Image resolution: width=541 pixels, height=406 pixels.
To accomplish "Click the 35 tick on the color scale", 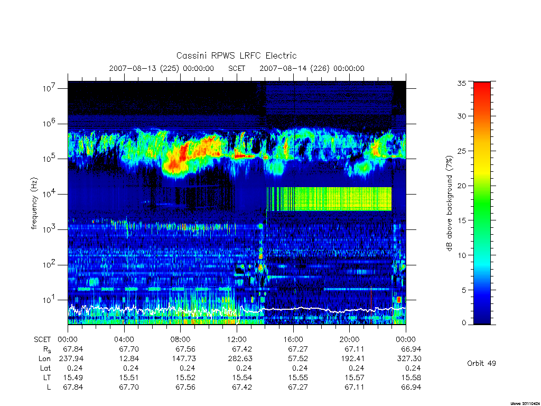I will point(461,83).
